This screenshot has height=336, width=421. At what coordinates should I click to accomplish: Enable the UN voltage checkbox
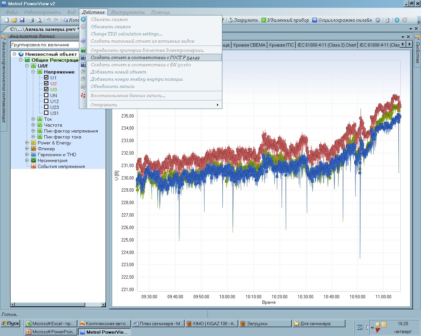[46, 95]
